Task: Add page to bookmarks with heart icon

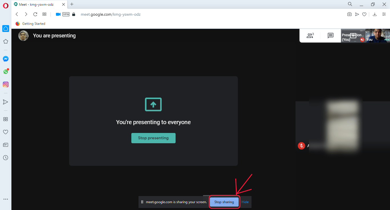Action: coord(364,14)
